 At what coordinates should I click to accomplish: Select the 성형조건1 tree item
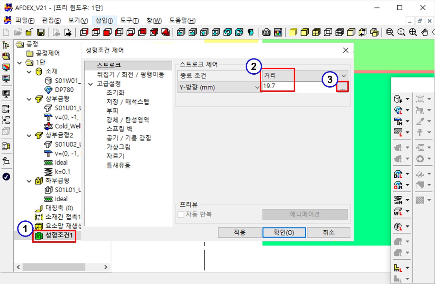[59, 235]
